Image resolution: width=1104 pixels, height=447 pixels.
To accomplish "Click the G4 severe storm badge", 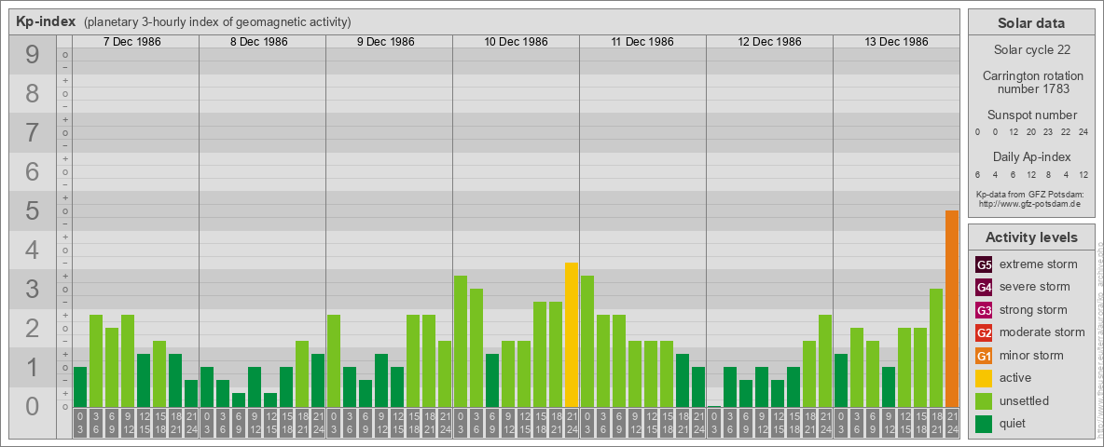I will 984,288.
